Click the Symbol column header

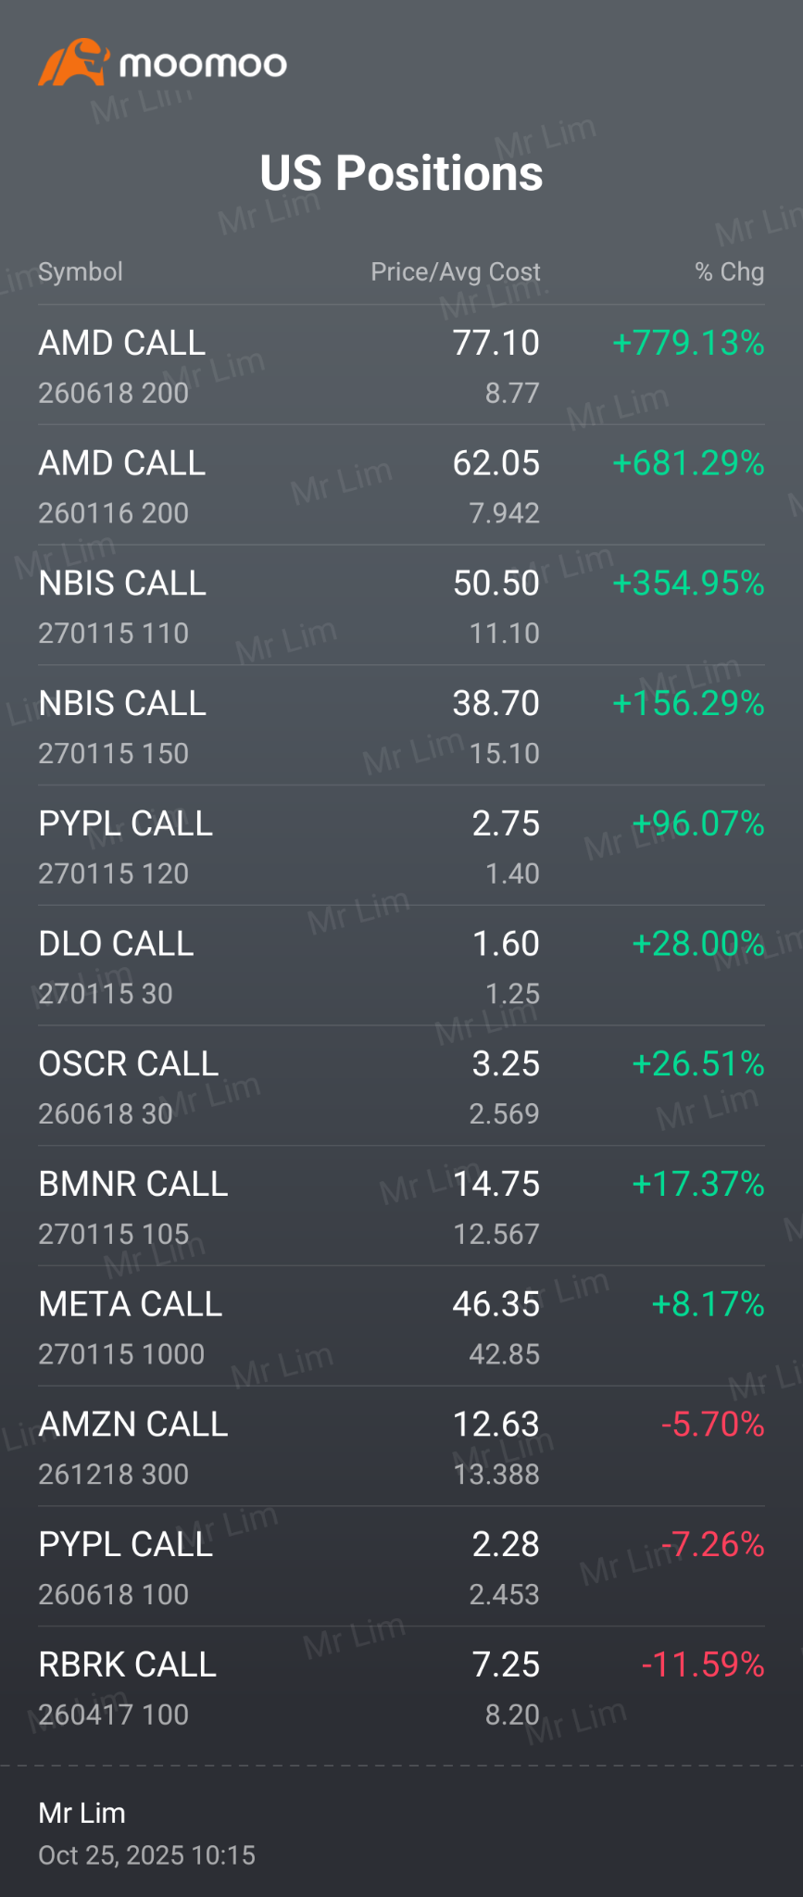pyautogui.click(x=81, y=271)
